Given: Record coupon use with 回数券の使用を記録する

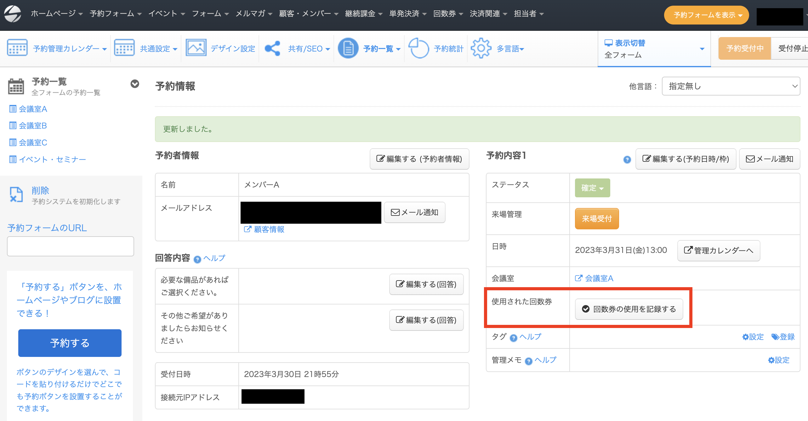Looking at the screenshot, I should pos(629,309).
